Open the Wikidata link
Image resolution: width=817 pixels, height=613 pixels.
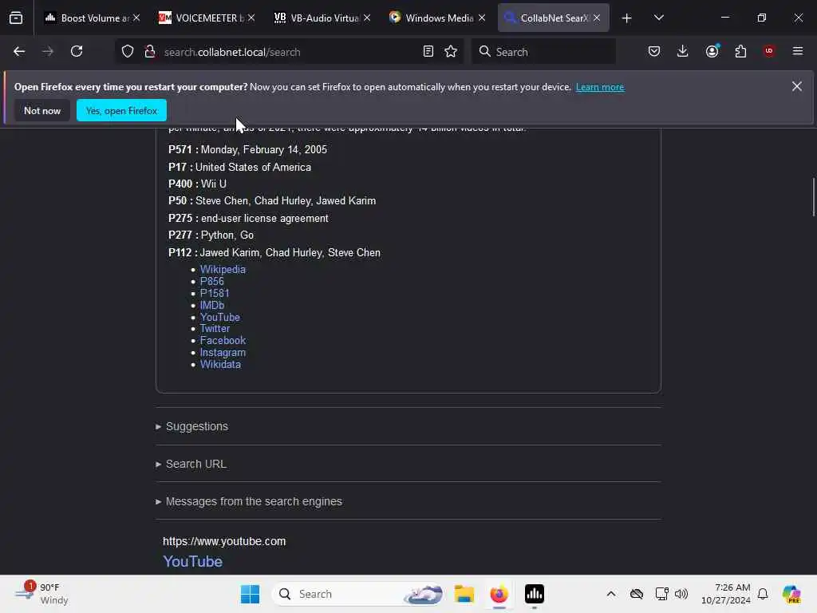(x=220, y=364)
